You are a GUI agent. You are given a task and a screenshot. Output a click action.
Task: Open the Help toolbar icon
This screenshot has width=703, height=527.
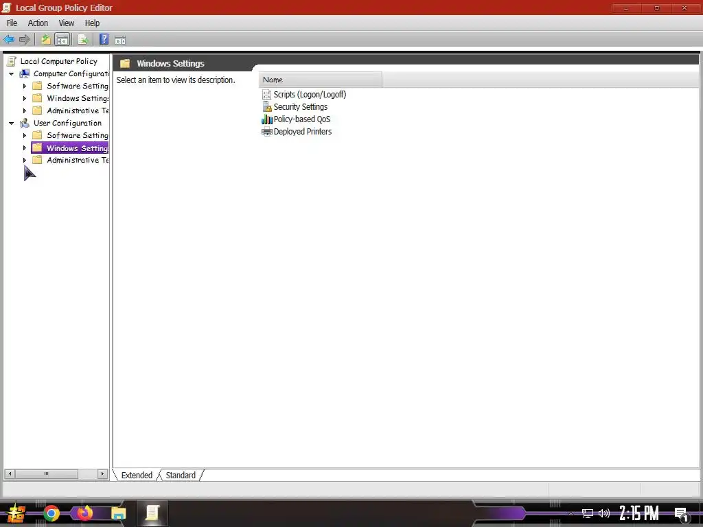(x=104, y=39)
